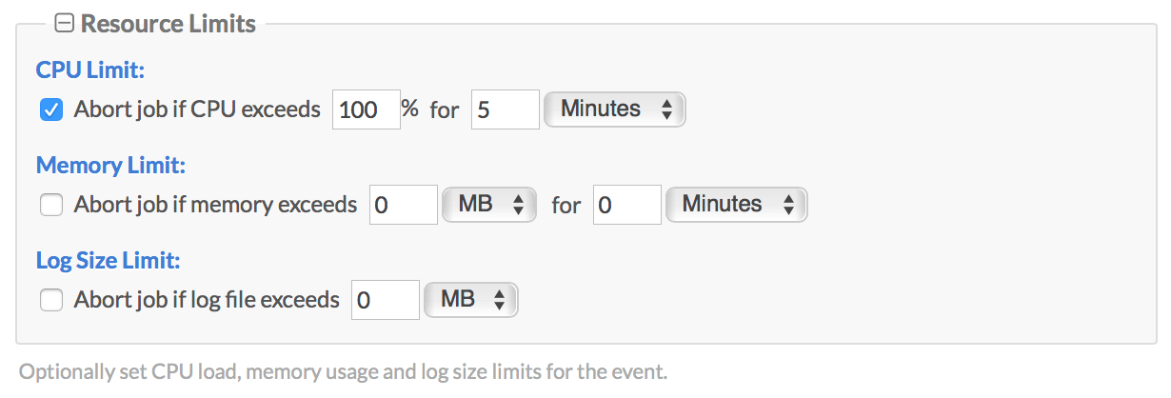Click the CPU Limit heading
The width and height of the screenshot is (1171, 398).
pyautogui.click(x=89, y=70)
